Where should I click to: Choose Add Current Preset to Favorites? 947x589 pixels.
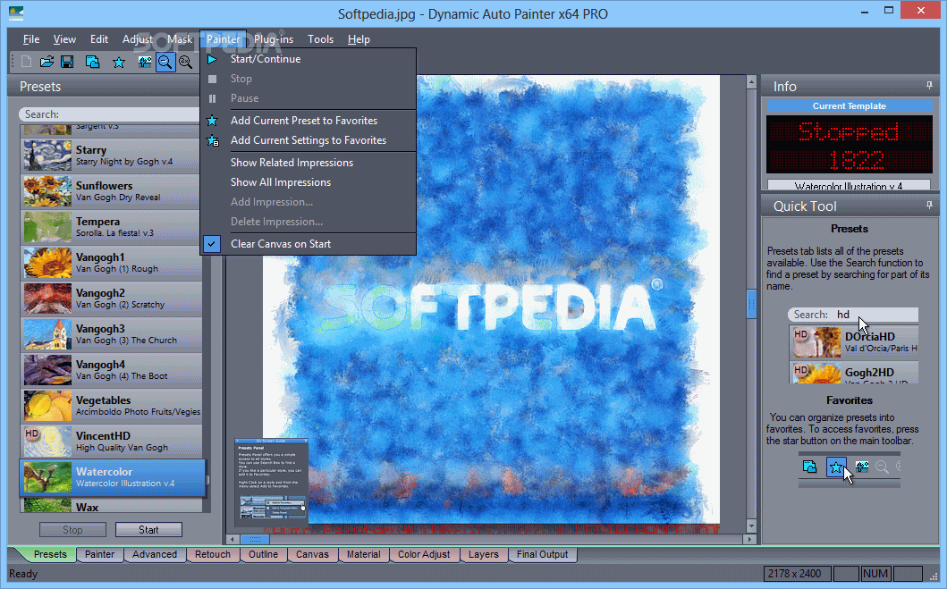coord(308,121)
